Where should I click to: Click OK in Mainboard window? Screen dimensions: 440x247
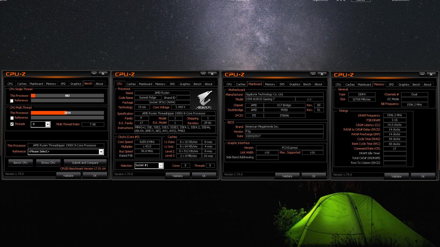(314, 176)
